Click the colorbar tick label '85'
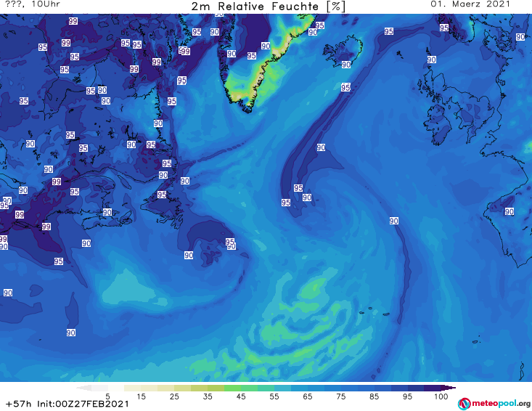 pos(375,396)
